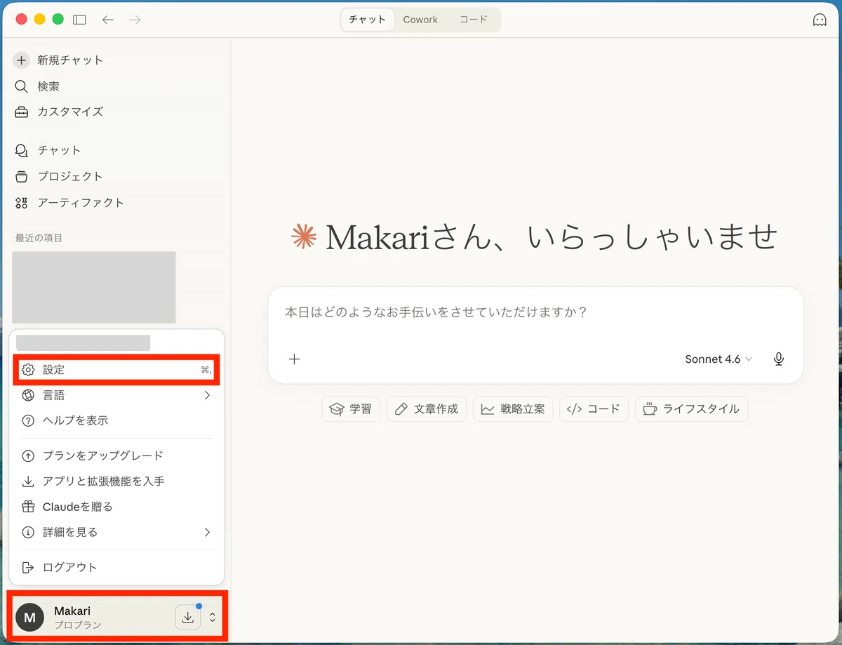Screen dimensions: 842x645
Task: Switch to the コード tab
Action: click(x=474, y=20)
